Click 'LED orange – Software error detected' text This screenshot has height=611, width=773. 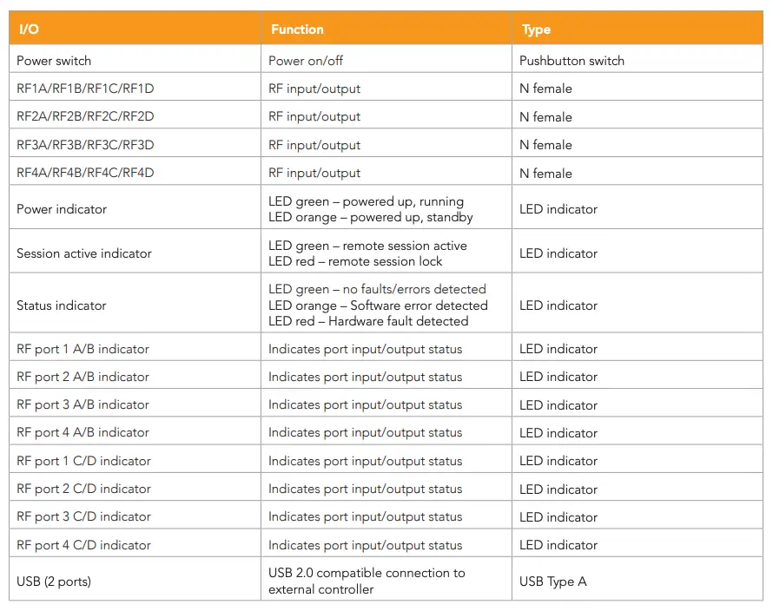pos(378,305)
